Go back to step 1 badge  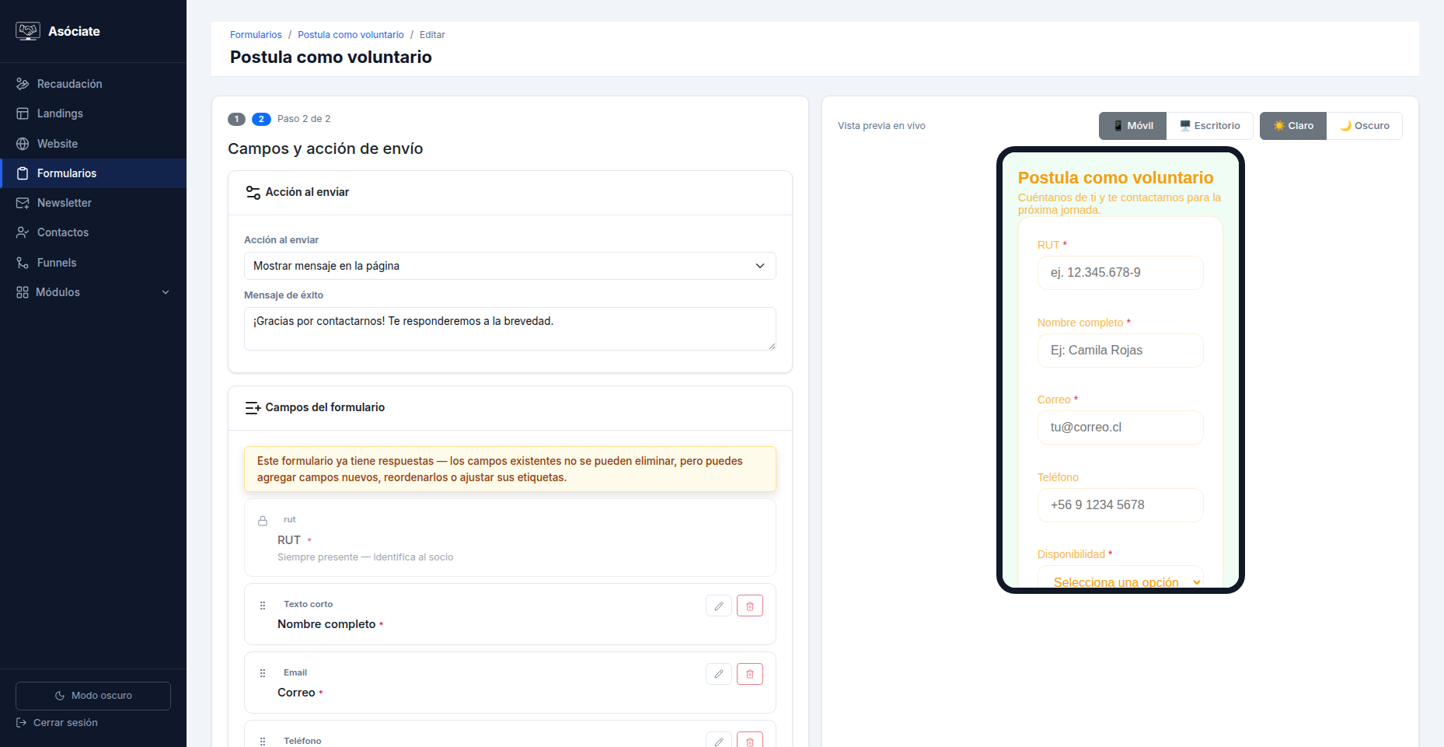click(x=236, y=119)
